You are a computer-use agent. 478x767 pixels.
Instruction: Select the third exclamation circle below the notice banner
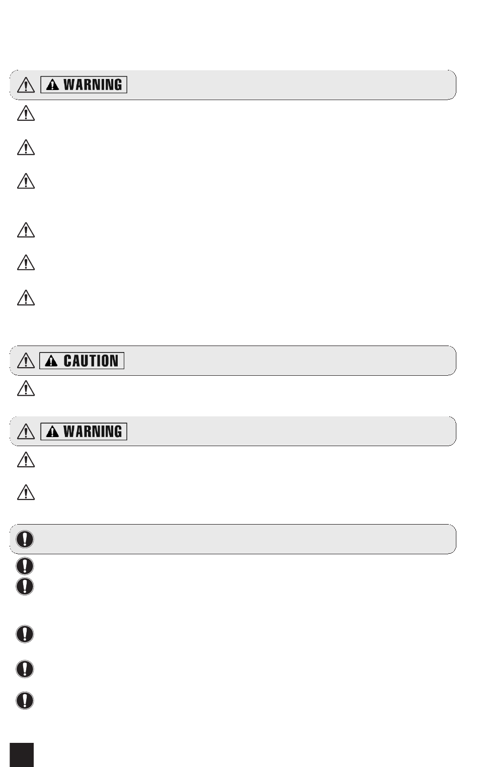click(25, 634)
